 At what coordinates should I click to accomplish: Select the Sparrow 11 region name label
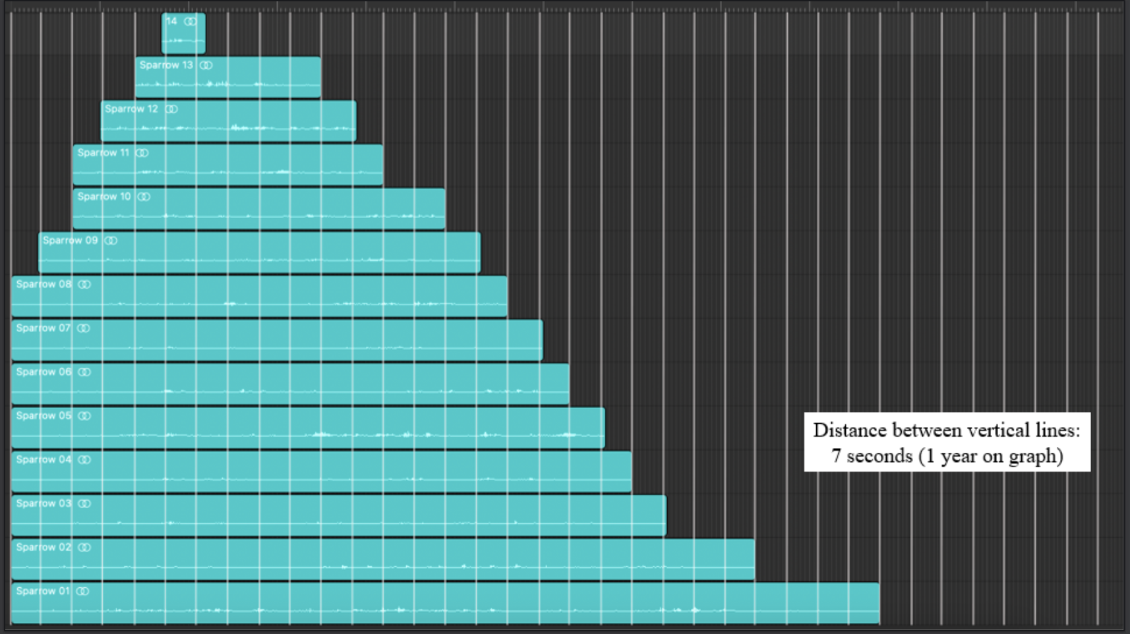(104, 153)
